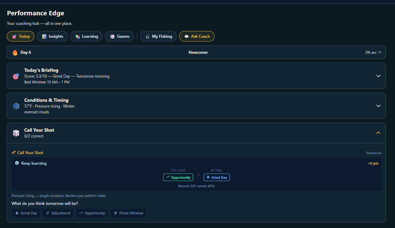The height and width of the screenshot is (228, 395).
Task: Collapse the Call Your Shot section
Action: (378, 133)
